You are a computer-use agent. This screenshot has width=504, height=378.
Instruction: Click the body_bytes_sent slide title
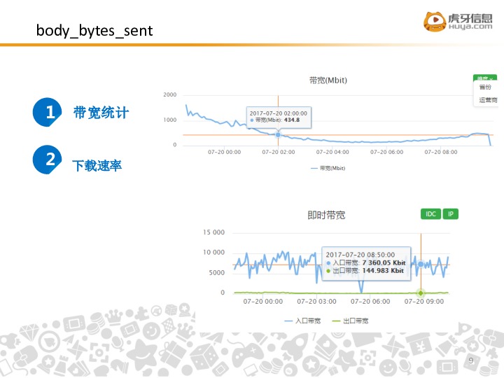(x=94, y=31)
